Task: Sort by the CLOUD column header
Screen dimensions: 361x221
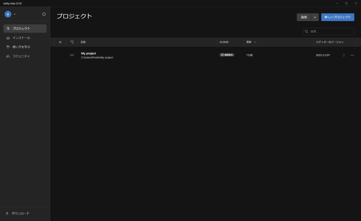Action: [224, 42]
